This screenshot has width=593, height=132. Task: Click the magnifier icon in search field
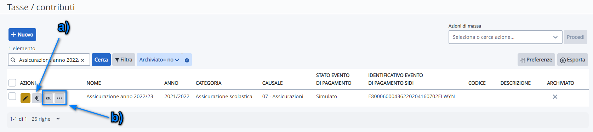tap(13, 60)
